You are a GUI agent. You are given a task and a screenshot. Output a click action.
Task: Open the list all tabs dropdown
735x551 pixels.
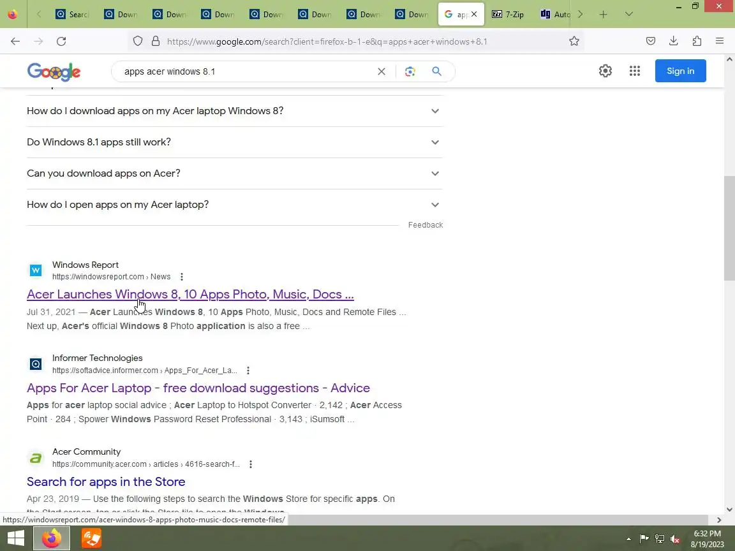pos(629,15)
